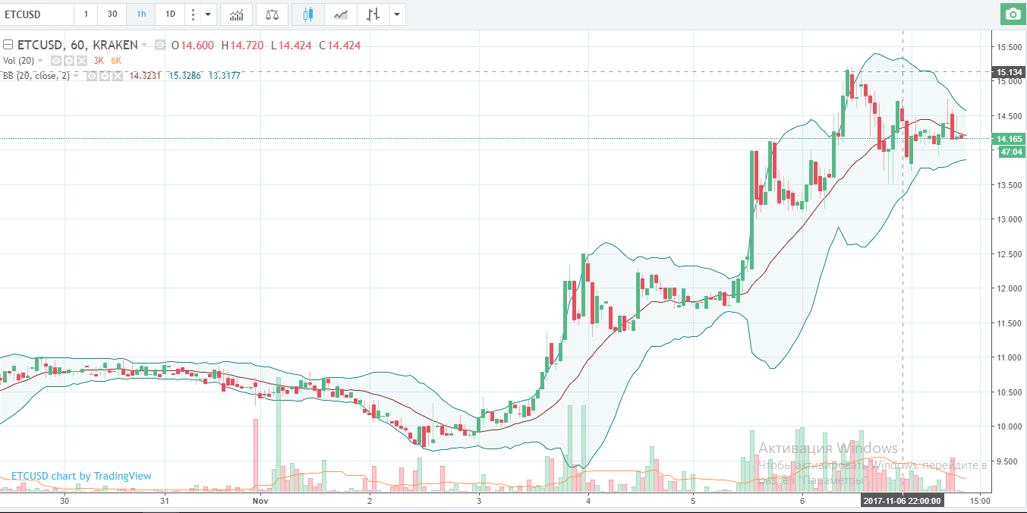Select the Bars chart style icon
Viewport: 1027px width, 513px height.
point(372,14)
